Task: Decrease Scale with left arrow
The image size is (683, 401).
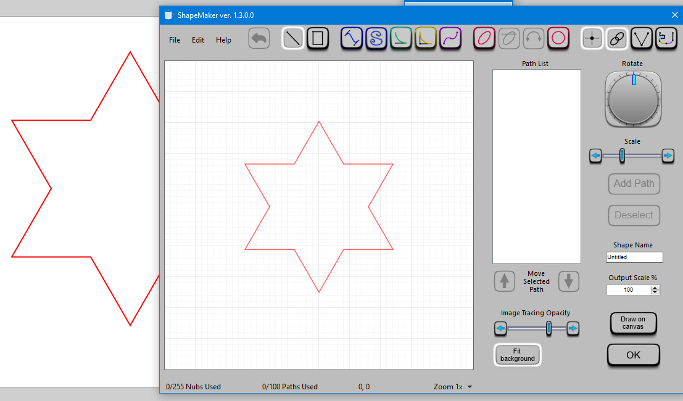Action: (596, 155)
